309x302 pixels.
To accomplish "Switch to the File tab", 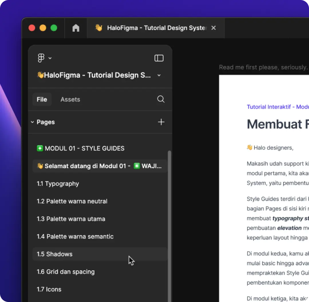I will tap(42, 99).
